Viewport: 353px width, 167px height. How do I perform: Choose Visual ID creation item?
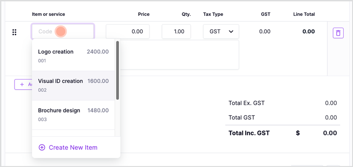73,86
